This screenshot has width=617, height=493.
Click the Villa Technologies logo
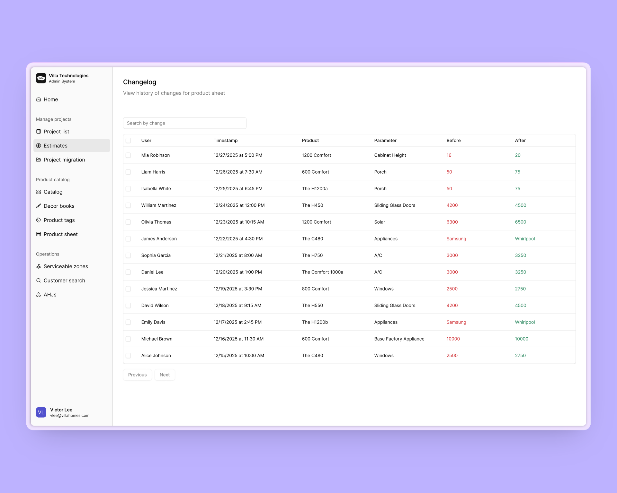(41, 78)
